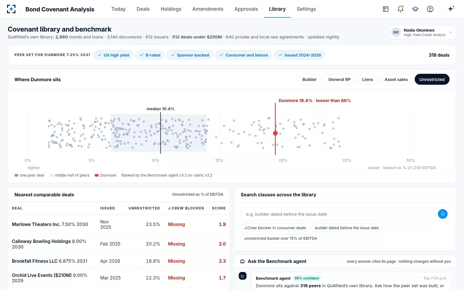Click the red Dunmore legend swatch

[97, 175]
